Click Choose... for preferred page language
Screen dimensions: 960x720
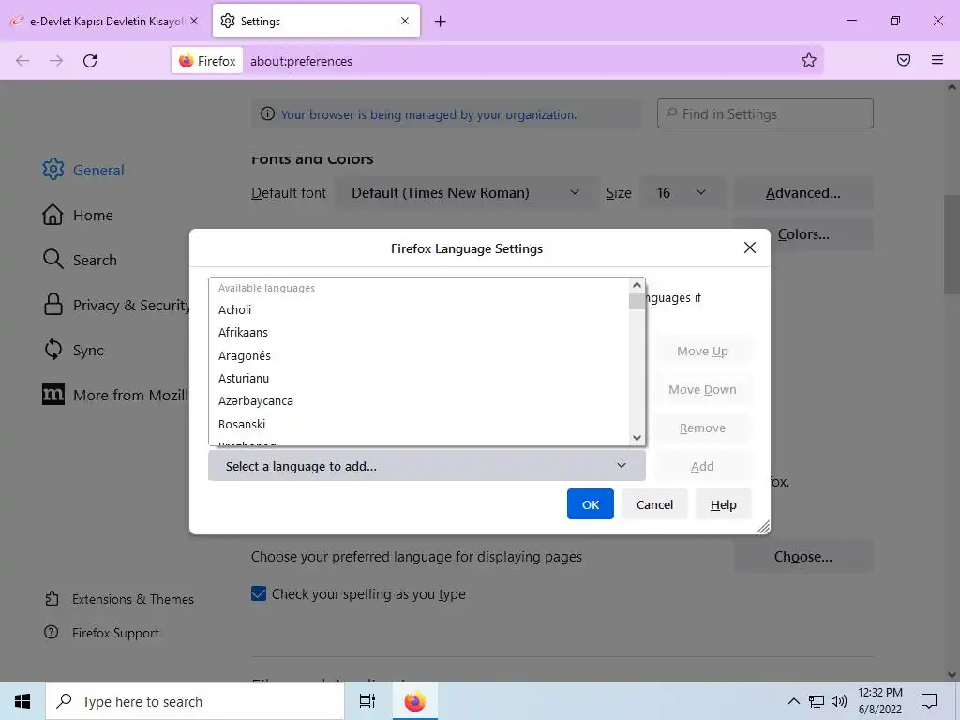tap(803, 556)
